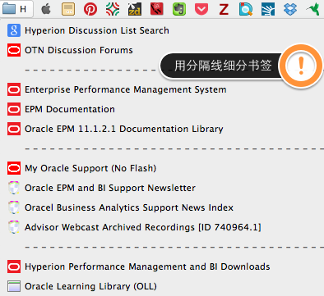Click the Apple bookmark icon
The image size is (324, 296).
coord(46,9)
